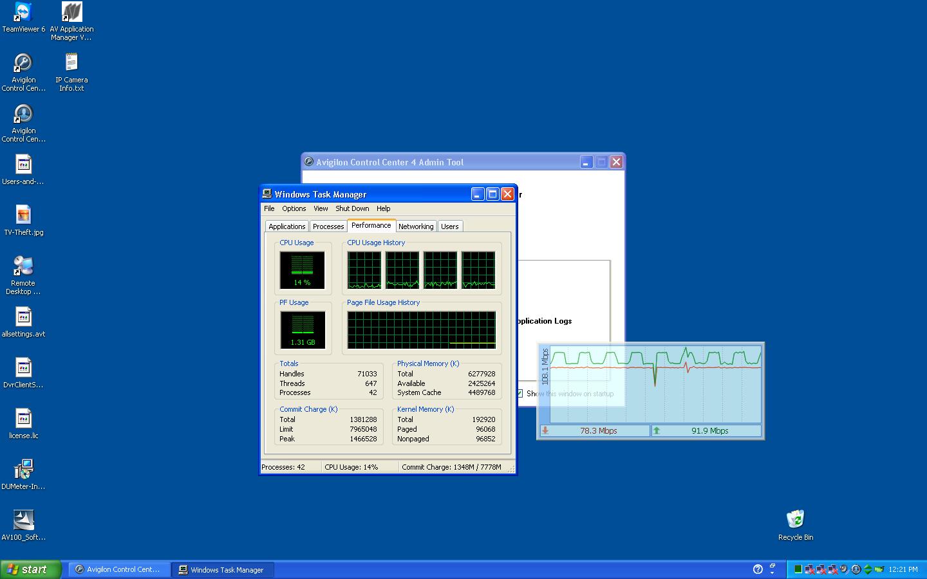This screenshot has height=579, width=927.
Task: Select the Users-and-... desktop file icon
Action: tap(23, 164)
